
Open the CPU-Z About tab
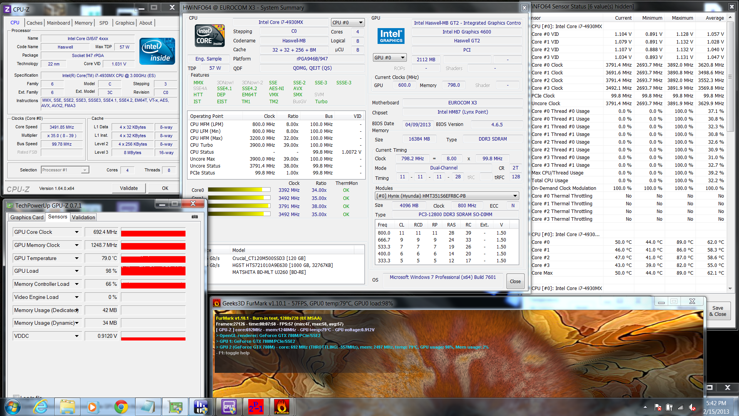(x=145, y=23)
